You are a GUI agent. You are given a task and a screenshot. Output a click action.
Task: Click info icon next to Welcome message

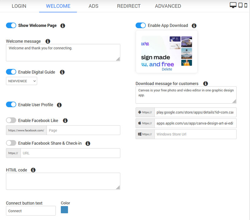(48, 41)
